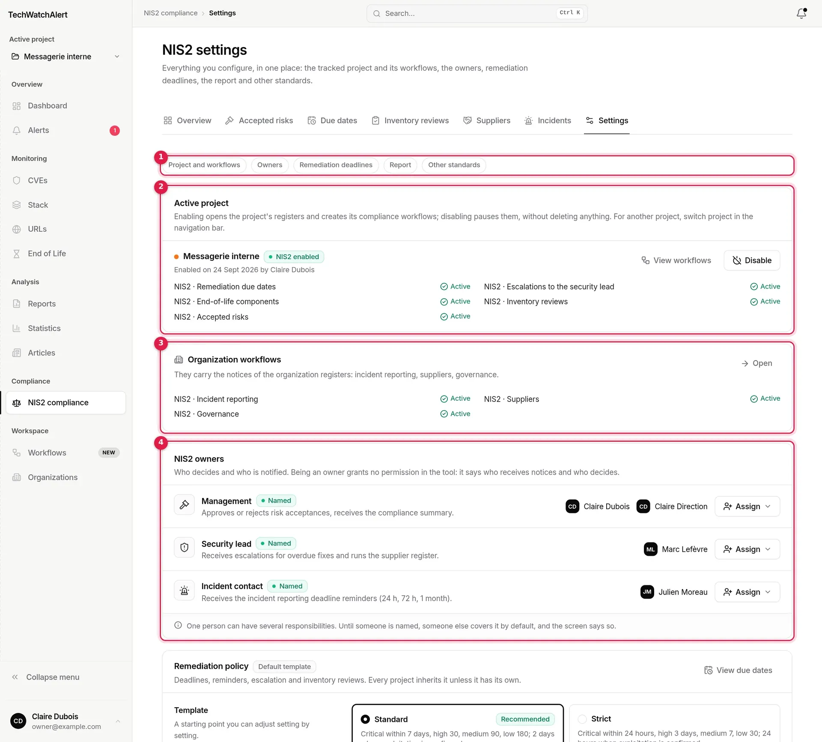This screenshot has height=742, width=822.
Task: Open Assign dropdown for Management
Action: [x=747, y=506]
